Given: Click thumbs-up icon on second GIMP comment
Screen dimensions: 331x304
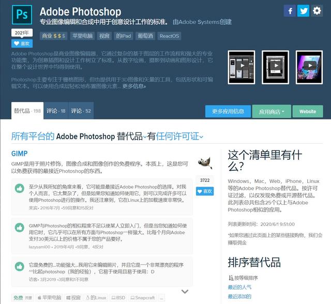Looking at the screenshot, I should 19,227.
